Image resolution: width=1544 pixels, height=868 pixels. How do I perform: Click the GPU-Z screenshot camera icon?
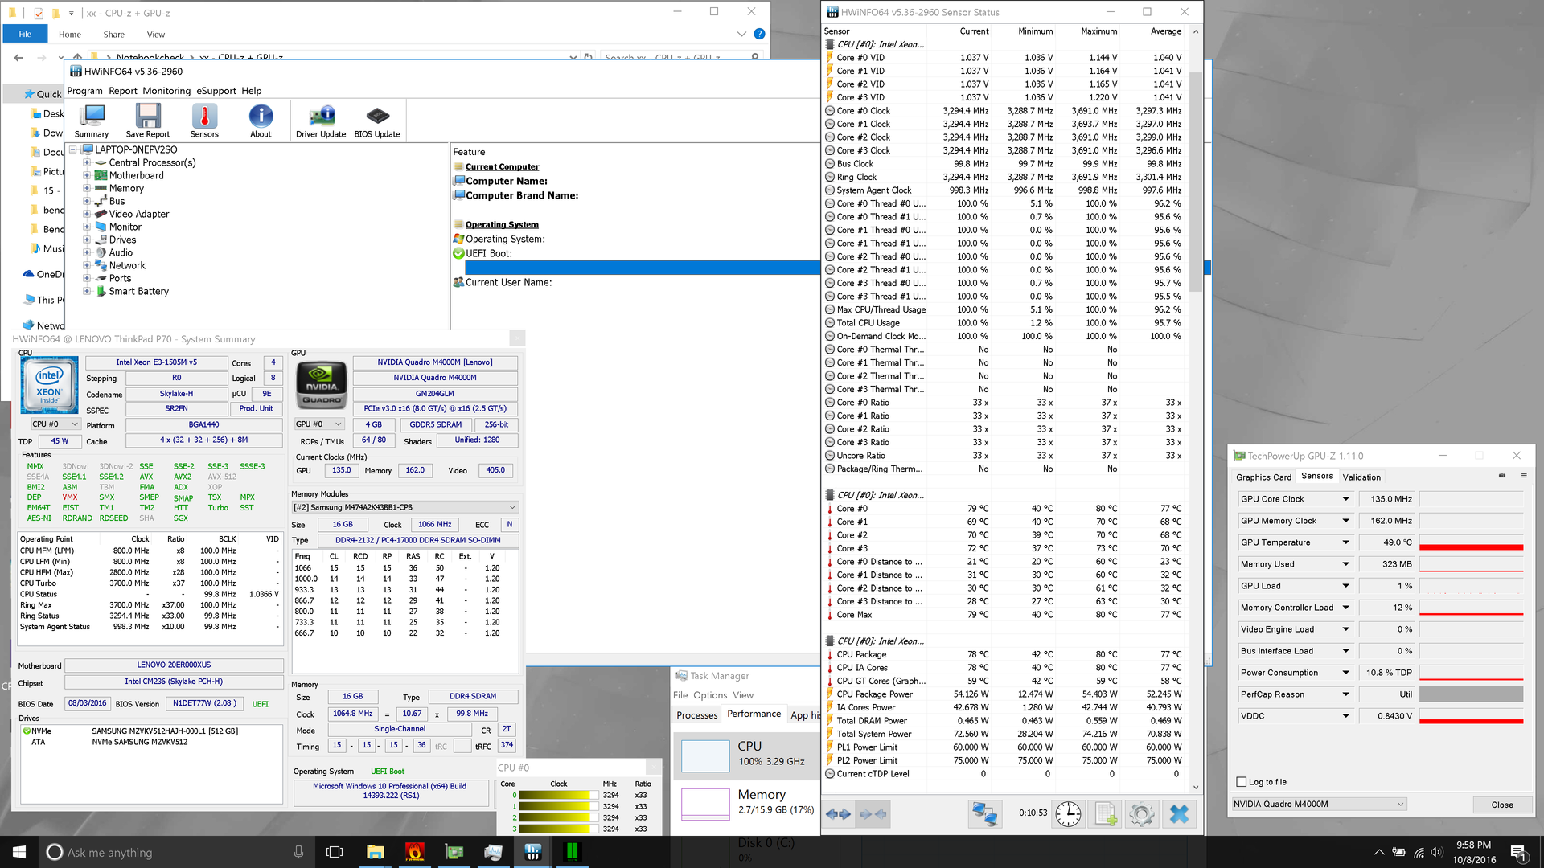tap(1501, 477)
